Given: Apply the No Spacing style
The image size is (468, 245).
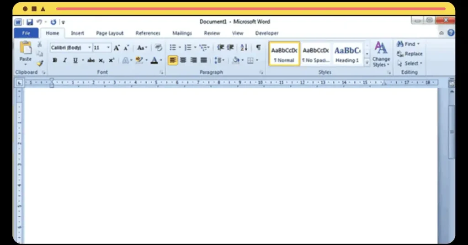Looking at the screenshot, I should (x=316, y=54).
